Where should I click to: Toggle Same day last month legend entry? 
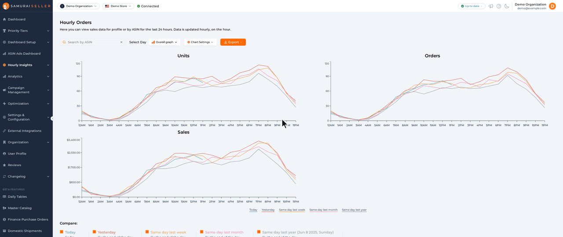323,210
